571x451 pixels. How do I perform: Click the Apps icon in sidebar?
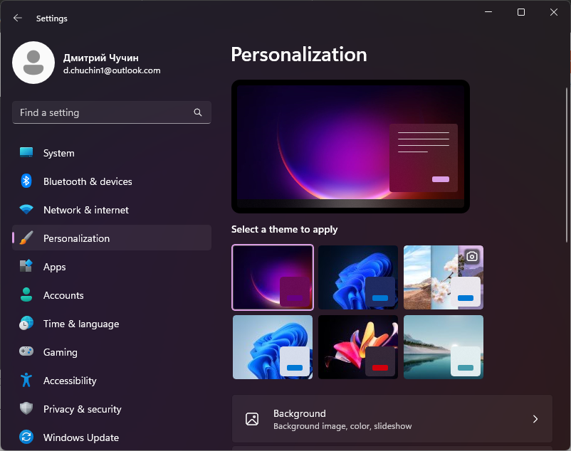tap(26, 266)
